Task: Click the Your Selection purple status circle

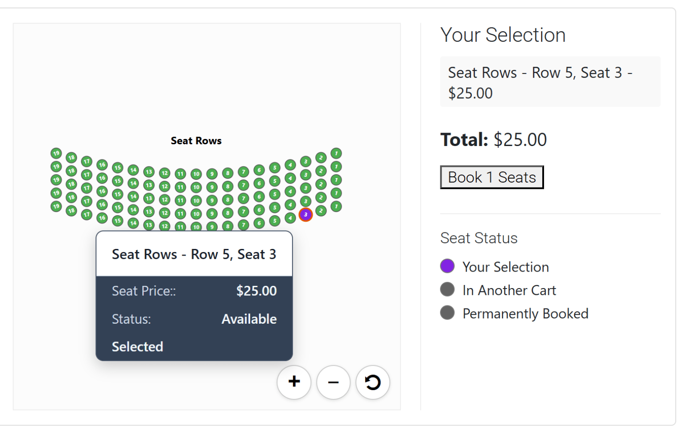Action: (447, 266)
